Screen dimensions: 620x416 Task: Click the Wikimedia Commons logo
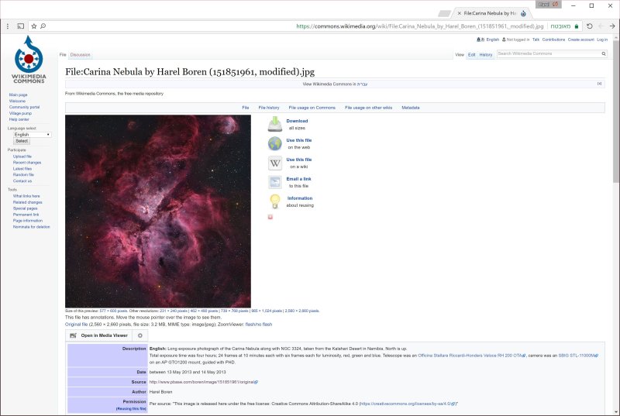tap(29, 59)
